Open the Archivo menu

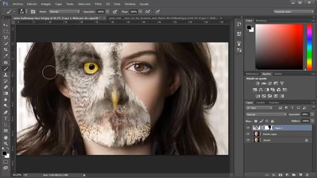(x=18, y=4)
